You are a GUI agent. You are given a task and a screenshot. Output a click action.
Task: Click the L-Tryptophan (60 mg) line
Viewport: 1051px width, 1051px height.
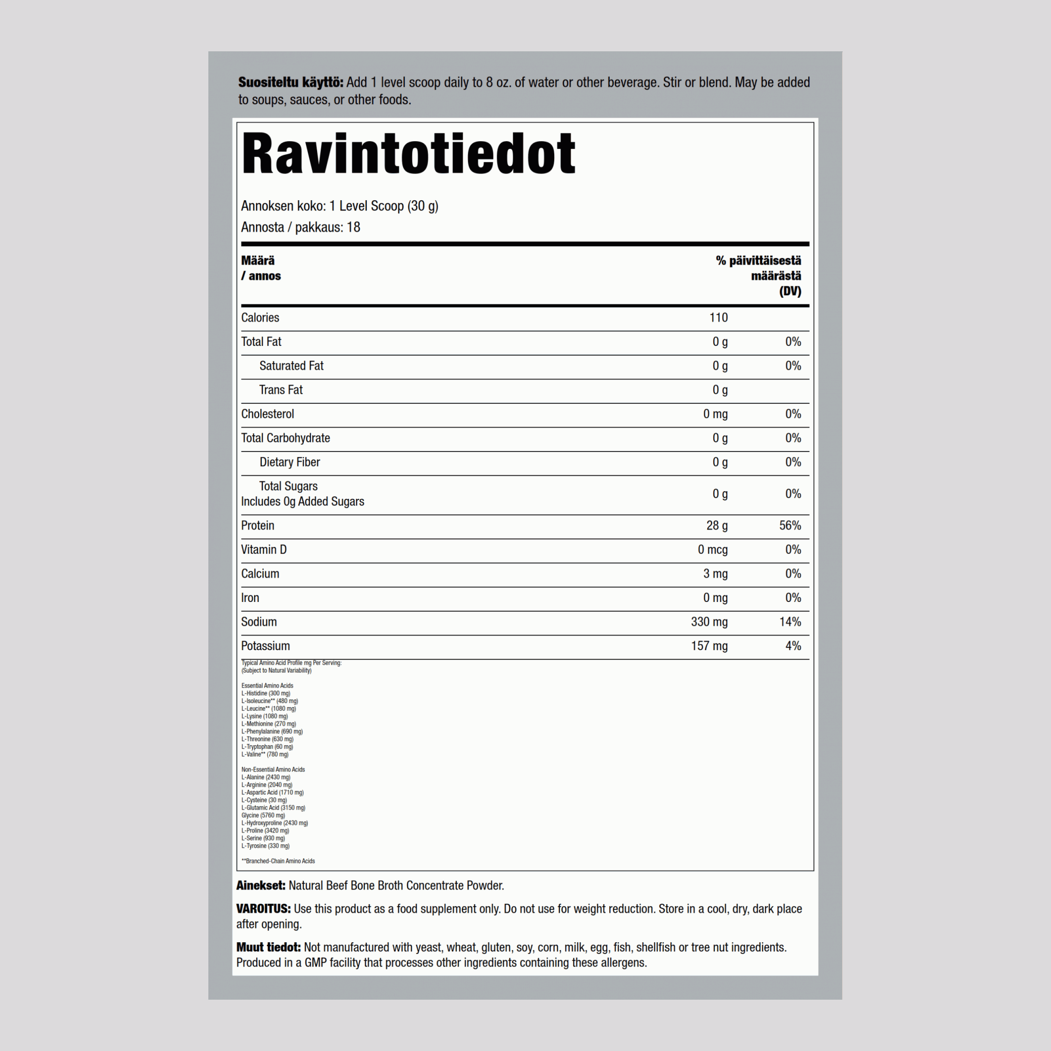click(x=267, y=747)
